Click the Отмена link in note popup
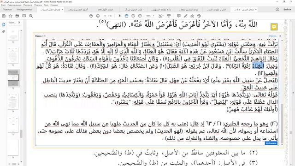This screenshot has height=166, width=295. coord(272,36)
